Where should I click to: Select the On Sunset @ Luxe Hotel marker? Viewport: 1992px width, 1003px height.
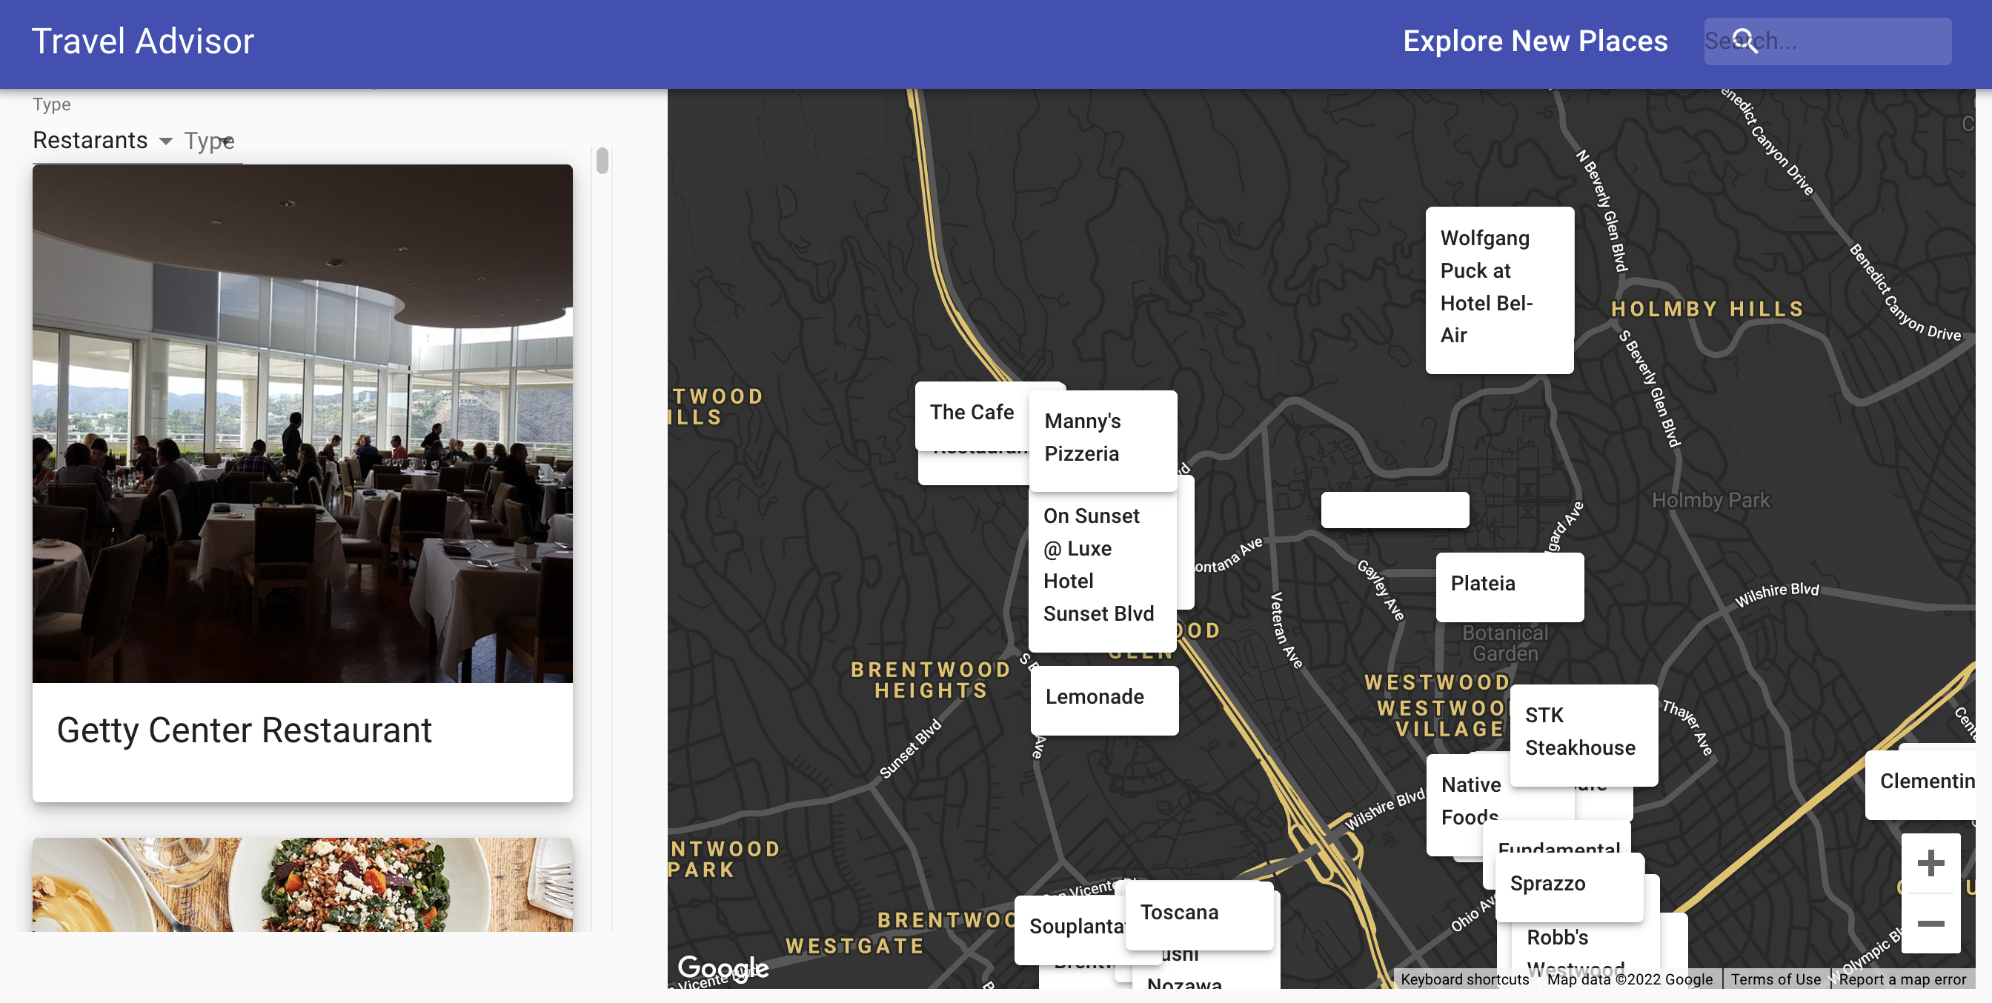(1102, 571)
